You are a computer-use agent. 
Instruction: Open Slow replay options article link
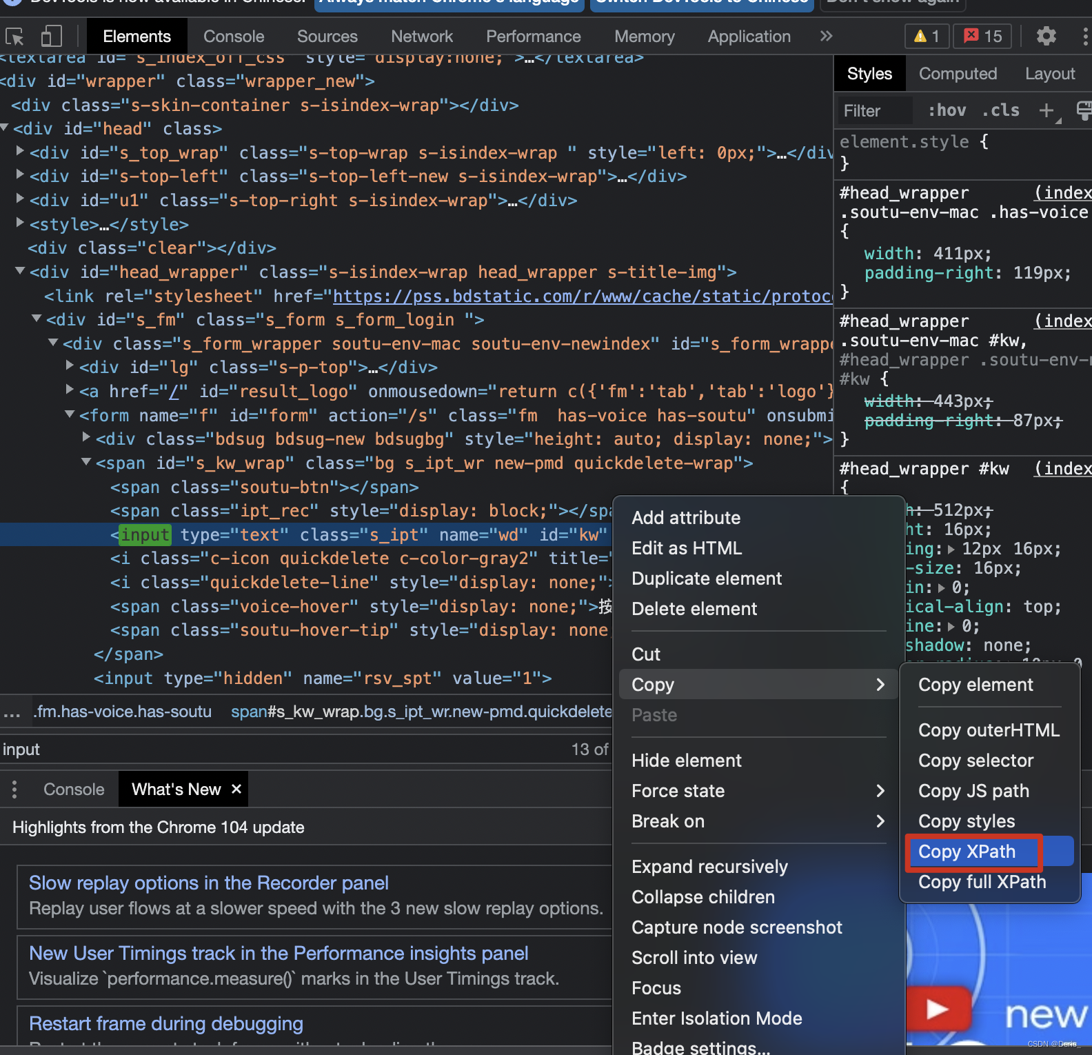(x=209, y=883)
